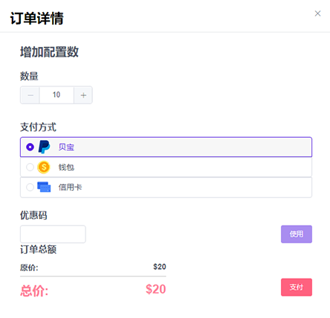The width and height of the screenshot is (330, 318).
Task: Click the gold coin wallet icon
Action: pyautogui.click(x=44, y=167)
